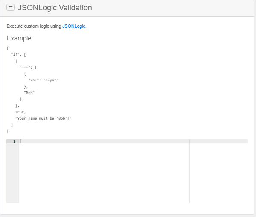Click the "Bob" value in example code
This screenshot has height=217, width=256.
click(x=29, y=93)
